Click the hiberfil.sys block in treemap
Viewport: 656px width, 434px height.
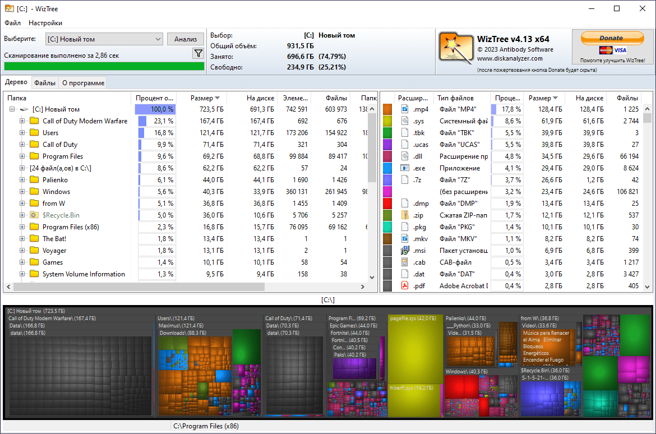pyautogui.click(x=415, y=401)
